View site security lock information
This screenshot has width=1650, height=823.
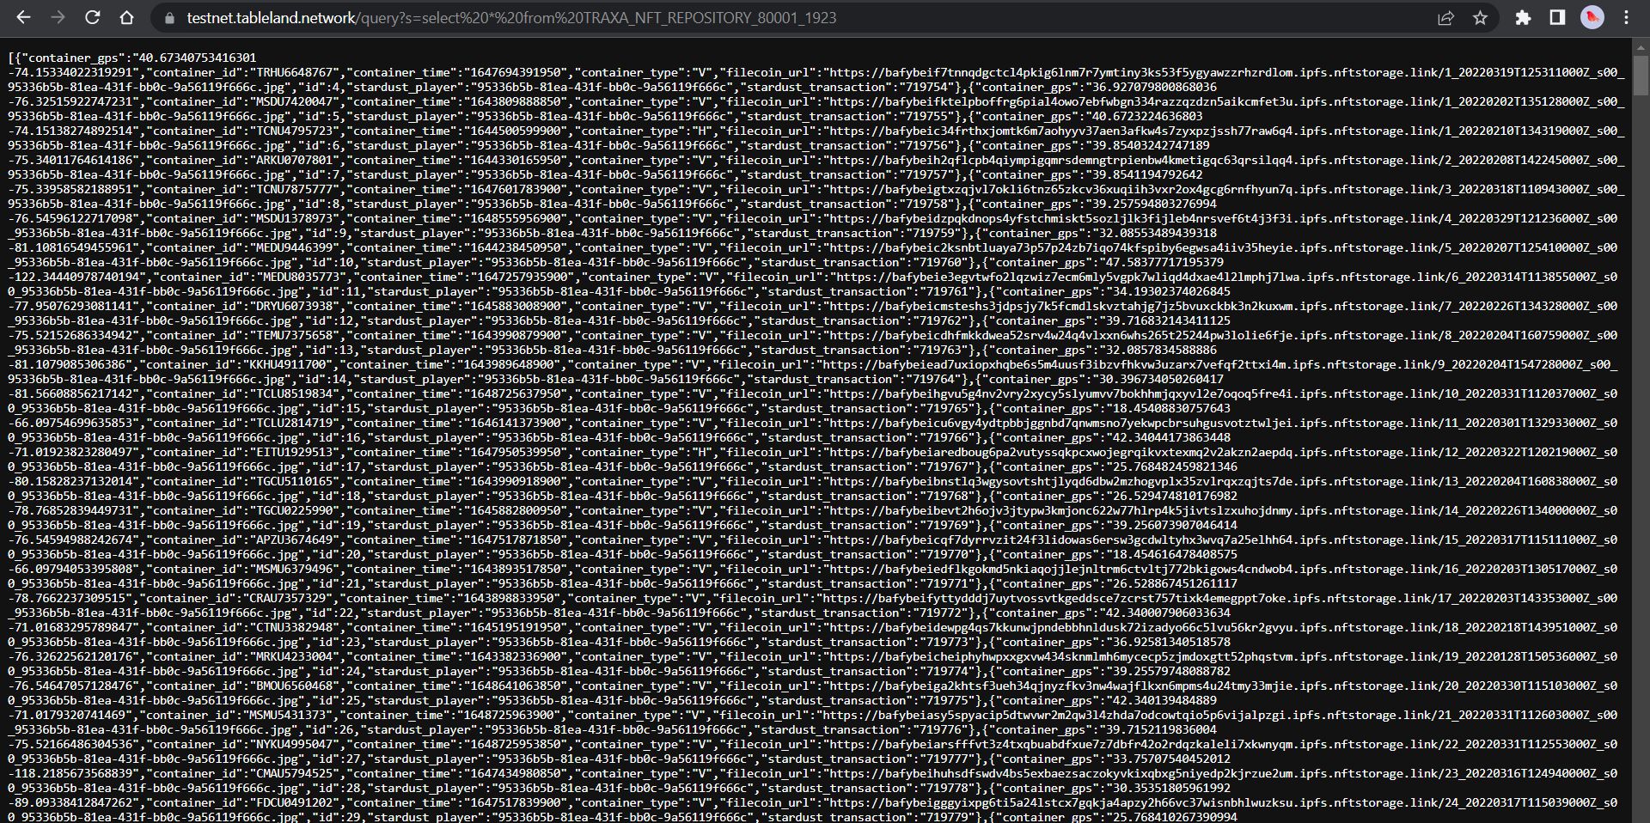[x=169, y=18]
